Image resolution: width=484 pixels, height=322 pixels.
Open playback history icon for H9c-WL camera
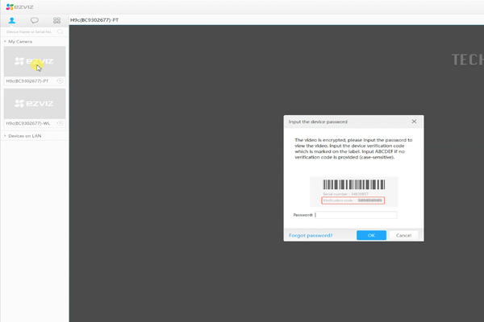(x=60, y=123)
